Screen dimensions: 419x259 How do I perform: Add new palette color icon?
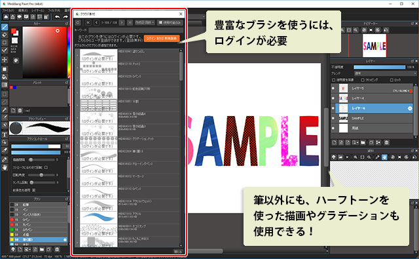point(13,110)
